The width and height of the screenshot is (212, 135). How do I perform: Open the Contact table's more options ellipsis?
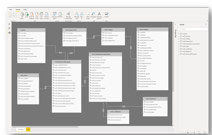pyautogui.click(x=44, y=30)
